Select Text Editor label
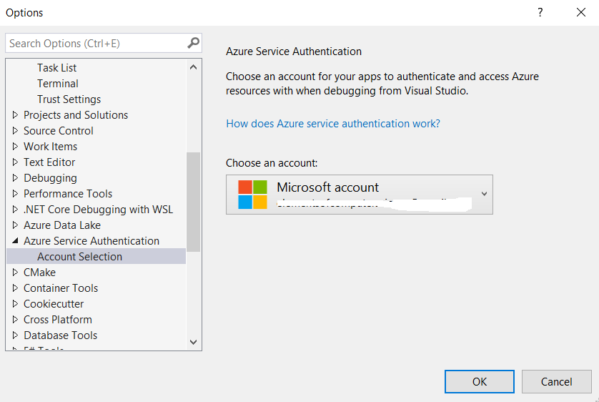The image size is (599, 402). (x=49, y=162)
